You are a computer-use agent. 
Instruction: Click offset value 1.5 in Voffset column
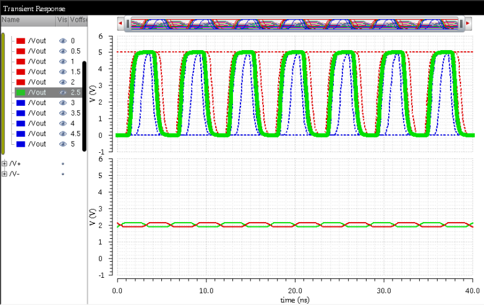75,72
